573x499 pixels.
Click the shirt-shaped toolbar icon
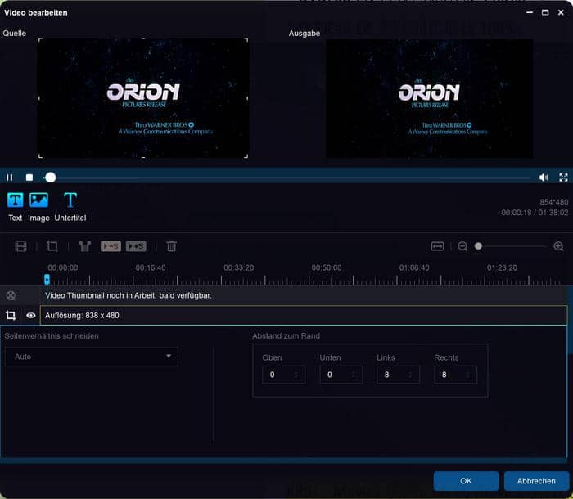[x=84, y=246]
